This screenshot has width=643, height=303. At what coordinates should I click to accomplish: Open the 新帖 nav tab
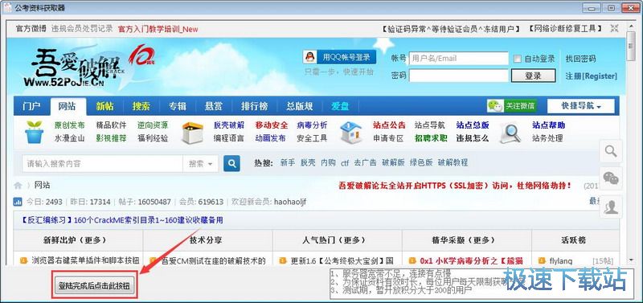coord(105,107)
